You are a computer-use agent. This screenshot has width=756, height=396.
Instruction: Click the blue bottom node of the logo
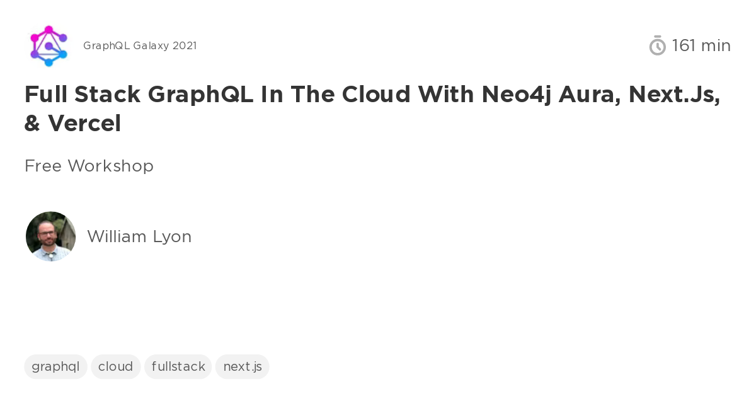coord(49,62)
